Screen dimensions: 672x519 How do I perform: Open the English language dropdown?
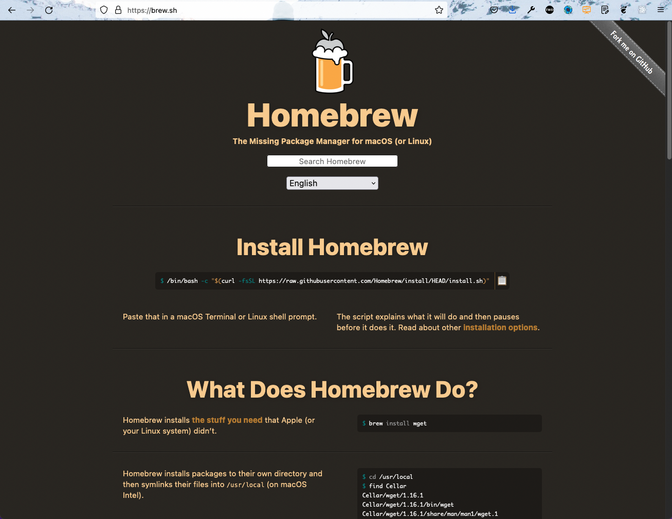coord(332,183)
